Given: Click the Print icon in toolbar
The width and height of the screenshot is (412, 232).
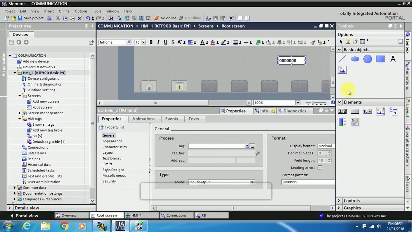Looking at the screenshot, I should (49, 18).
